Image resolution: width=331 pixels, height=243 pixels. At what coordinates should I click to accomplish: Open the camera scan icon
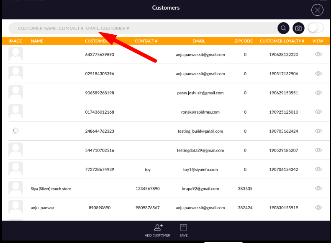pyautogui.click(x=298, y=28)
